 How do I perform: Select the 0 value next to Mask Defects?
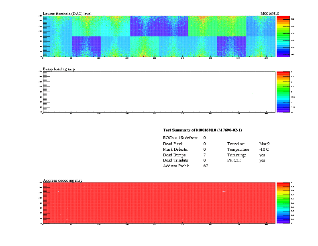pos(205,150)
